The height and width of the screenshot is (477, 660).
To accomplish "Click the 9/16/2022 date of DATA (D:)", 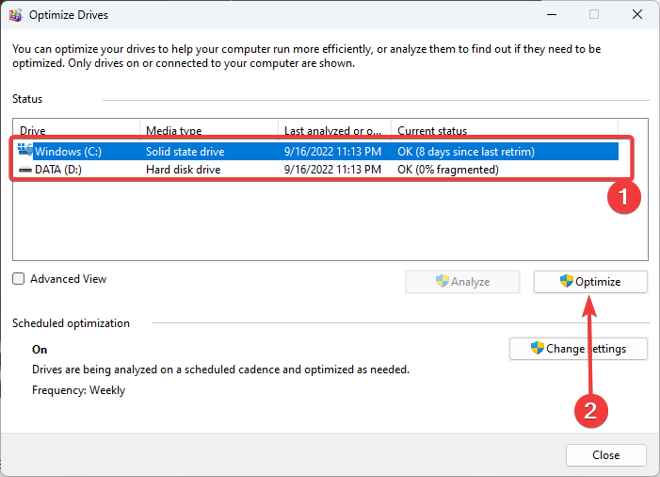I will coord(332,170).
